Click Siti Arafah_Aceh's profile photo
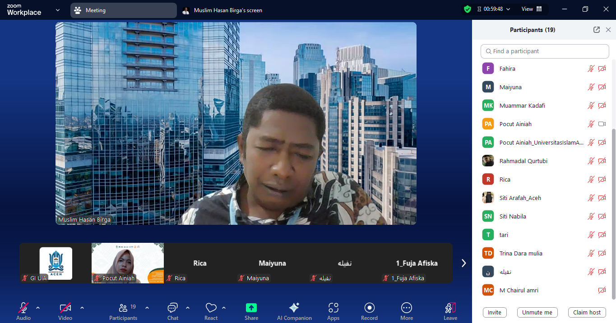 tap(488, 198)
